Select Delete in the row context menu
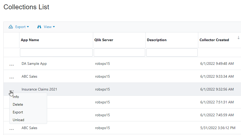241x135 pixels. [x=18, y=104]
